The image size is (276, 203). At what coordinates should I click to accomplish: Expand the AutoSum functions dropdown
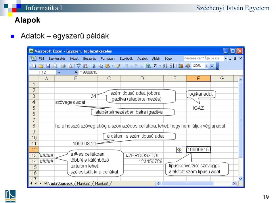point(160,66)
